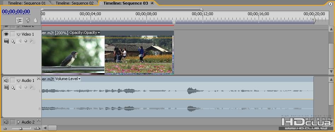Go to previous keyframe on Audio 1

pos(20,87)
